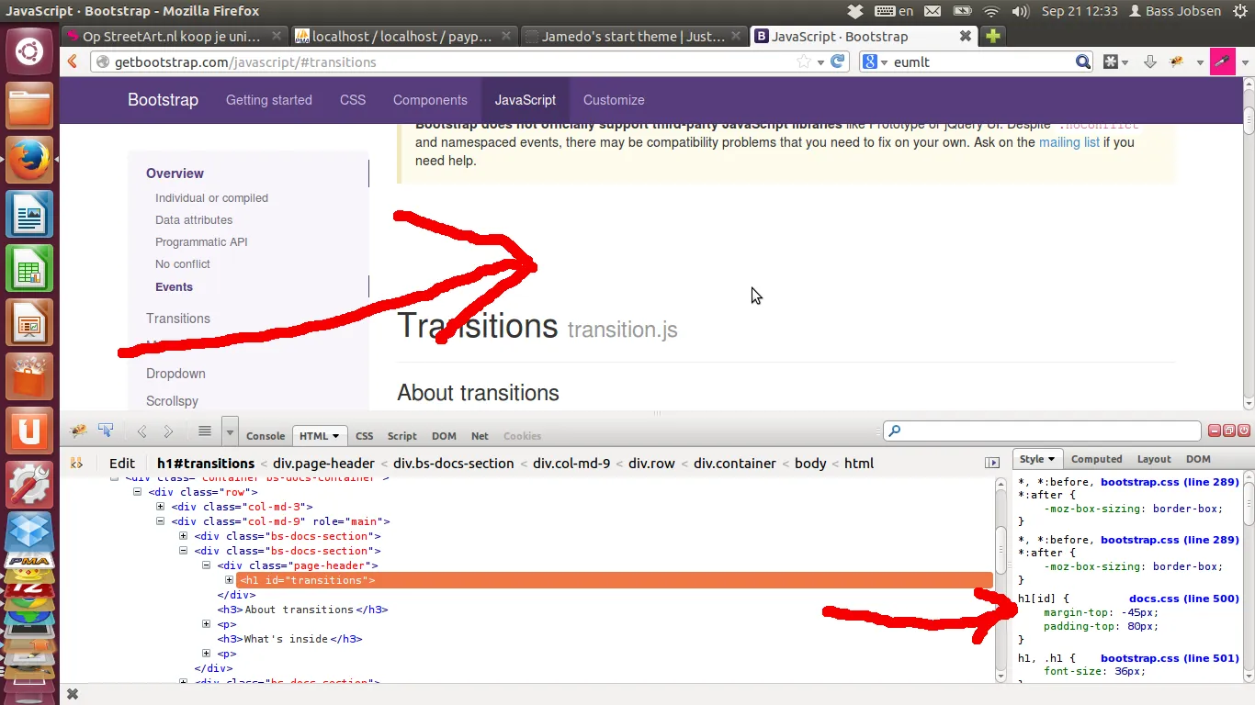The height and width of the screenshot is (705, 1255).
Task: Activate the Firebug element inspector tool
Action: 106,431
